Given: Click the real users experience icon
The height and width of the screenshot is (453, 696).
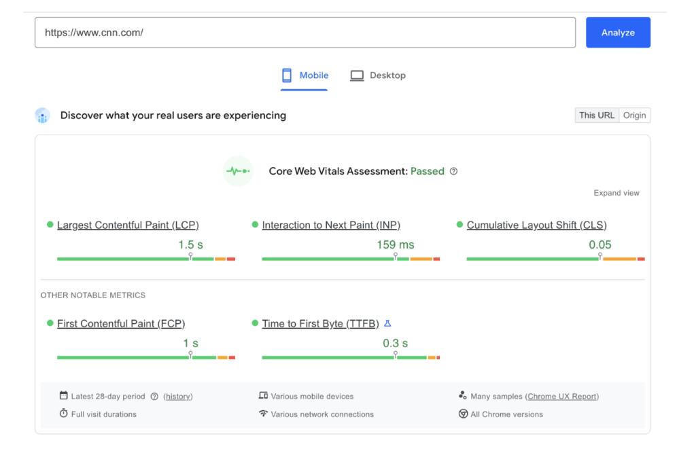Looking at the screenshot, I should pos(43,115).
